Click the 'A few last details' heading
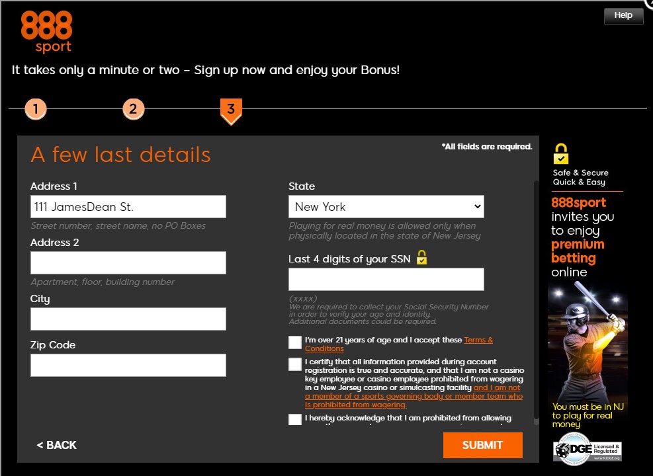The image size is (653, 476). 121,155
